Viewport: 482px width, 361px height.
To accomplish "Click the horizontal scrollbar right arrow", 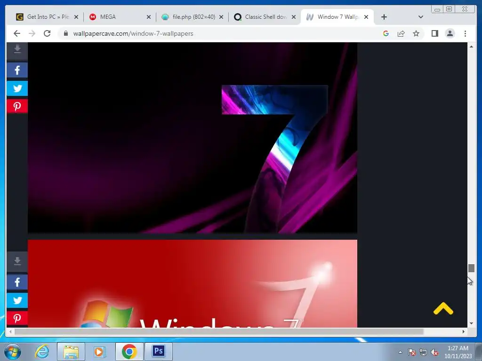I will pyautogui.click(x=464, y=331).
